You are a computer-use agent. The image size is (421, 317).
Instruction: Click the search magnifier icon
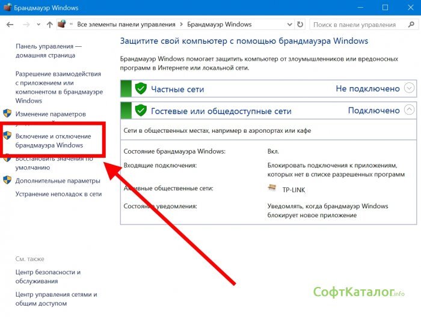(x=411, y=25)
